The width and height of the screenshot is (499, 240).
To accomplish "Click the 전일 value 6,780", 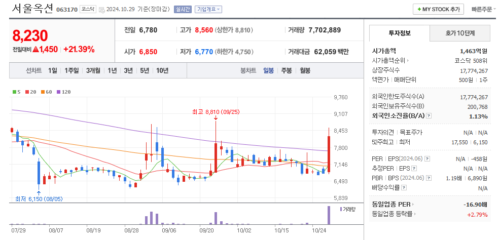I will (x=148, y=30).
